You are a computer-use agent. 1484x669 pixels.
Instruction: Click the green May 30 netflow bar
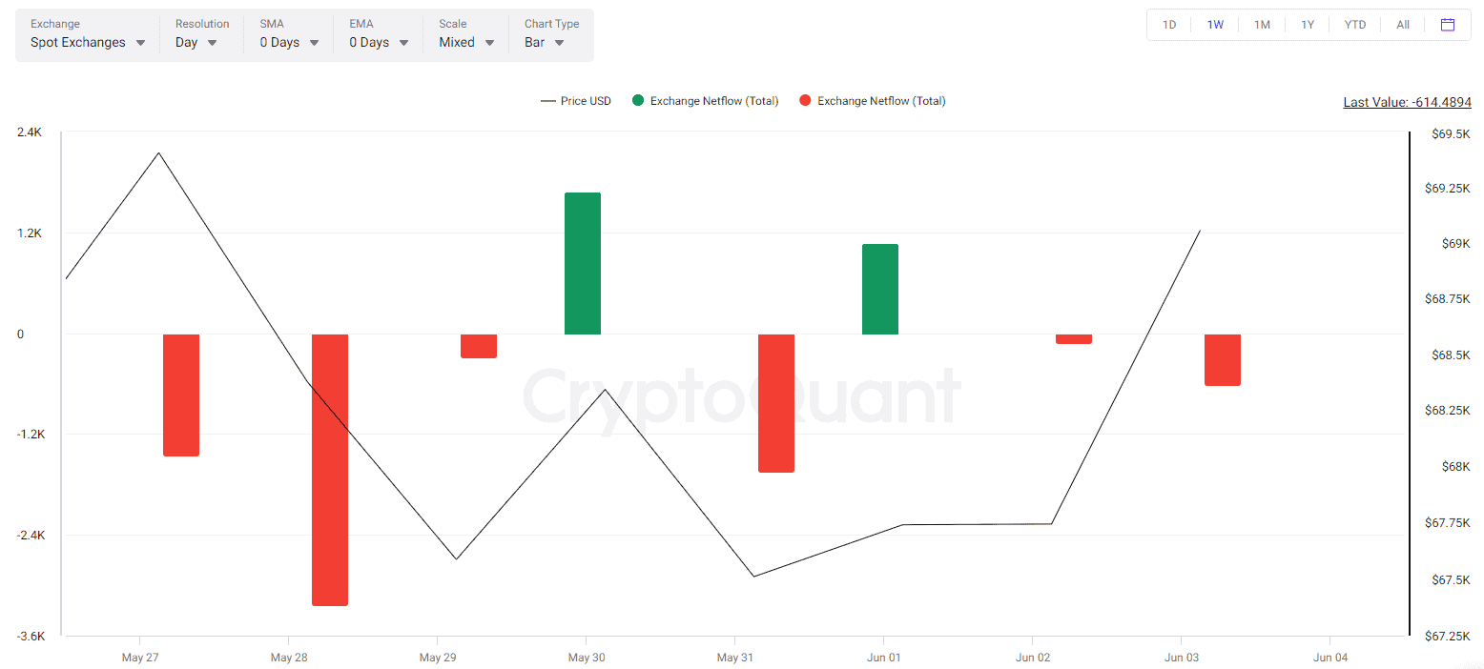point(583,263)
